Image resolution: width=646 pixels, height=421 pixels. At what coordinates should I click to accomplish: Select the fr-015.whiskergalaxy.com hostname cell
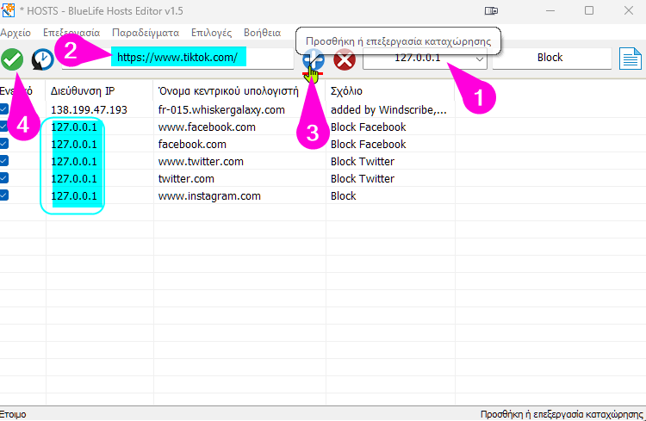coord(221,110)
